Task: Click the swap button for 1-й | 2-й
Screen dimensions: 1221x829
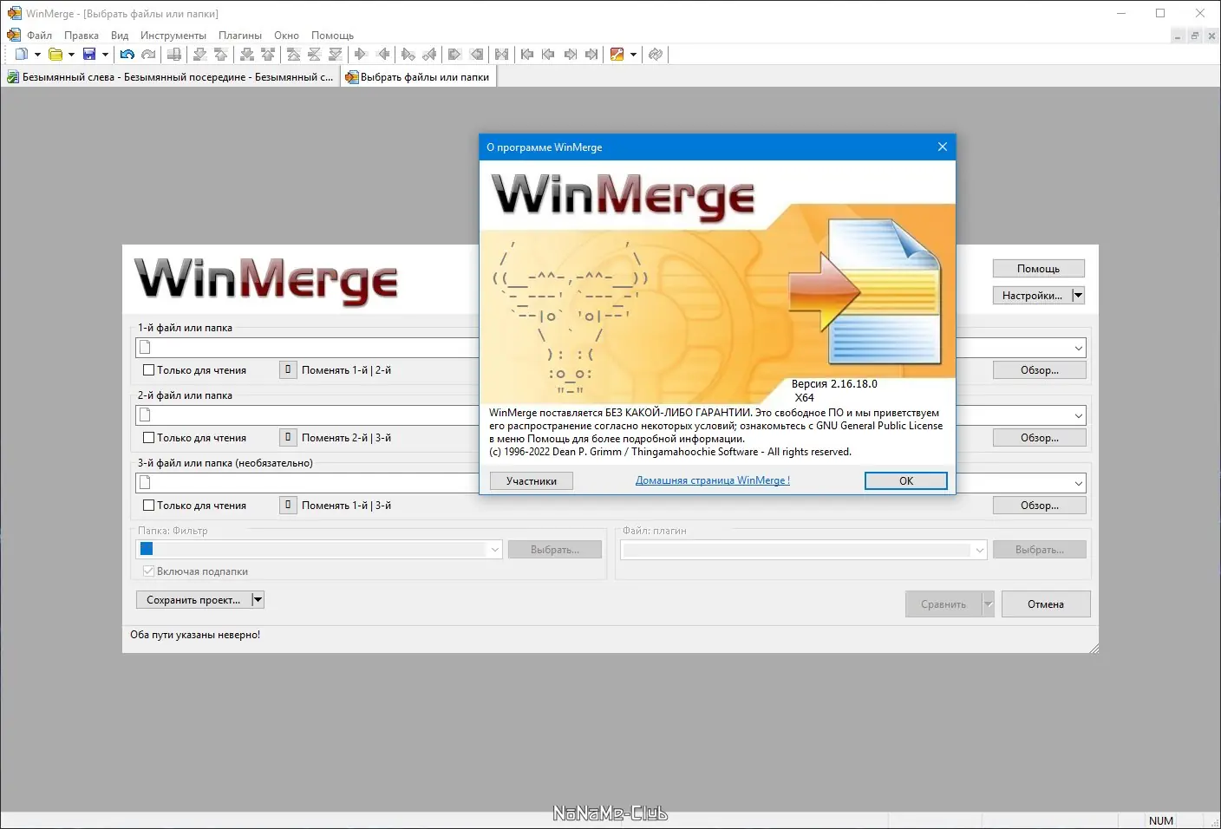Action: pyautogui.click(x=288, y=370)
